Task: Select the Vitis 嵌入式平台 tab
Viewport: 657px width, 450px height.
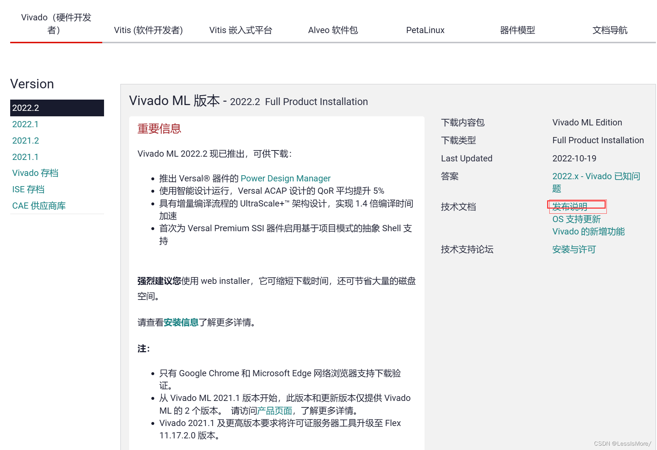Action: coord(241,30)
